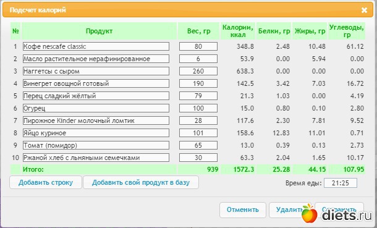This screenshot has width=377, height=228.
Task: Edit product Масло растительное нерафинированное
Action: pyautogui.click(x=96, y=59)
